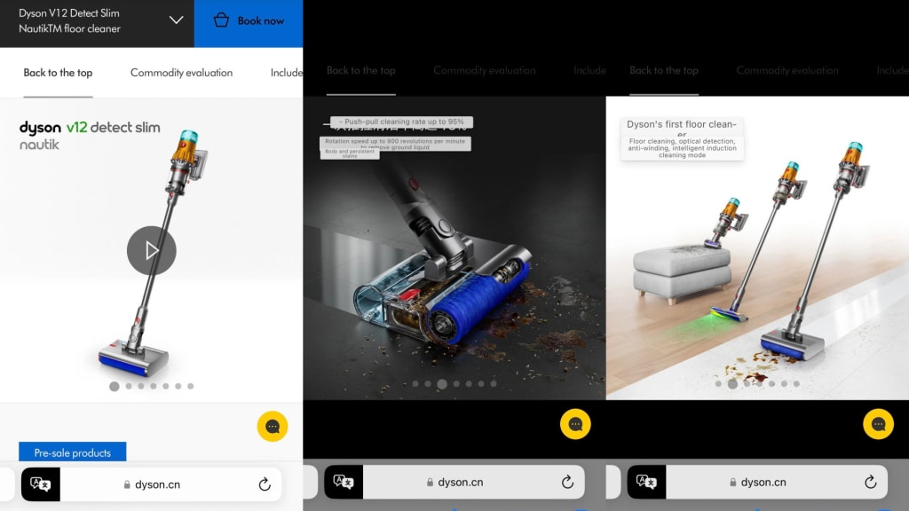The image size is (909, 511).
Task: Select Commodity evaluation tab in the left screen
Action: [x=181, y=73]
